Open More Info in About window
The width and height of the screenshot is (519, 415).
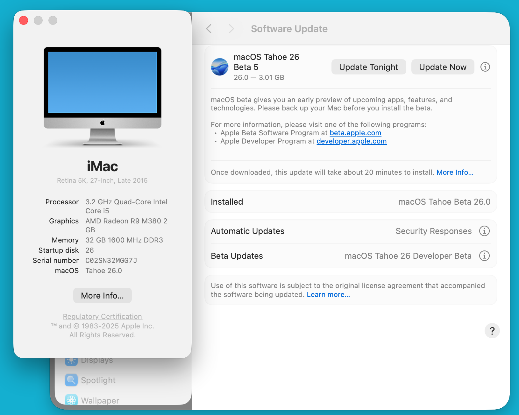tap(103, 296)
